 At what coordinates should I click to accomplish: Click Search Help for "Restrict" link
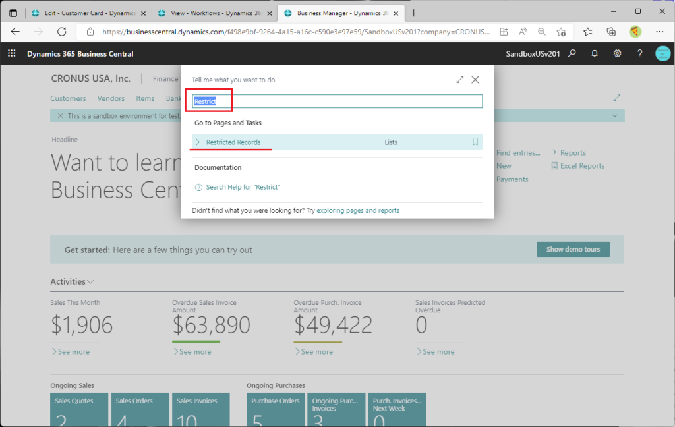(243, 187)
